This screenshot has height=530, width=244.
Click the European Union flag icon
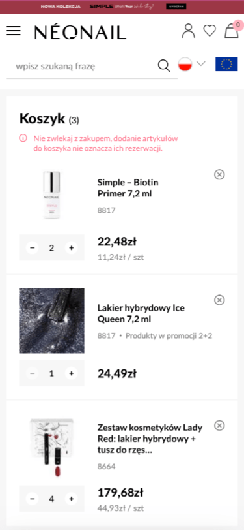pos(226,64)
